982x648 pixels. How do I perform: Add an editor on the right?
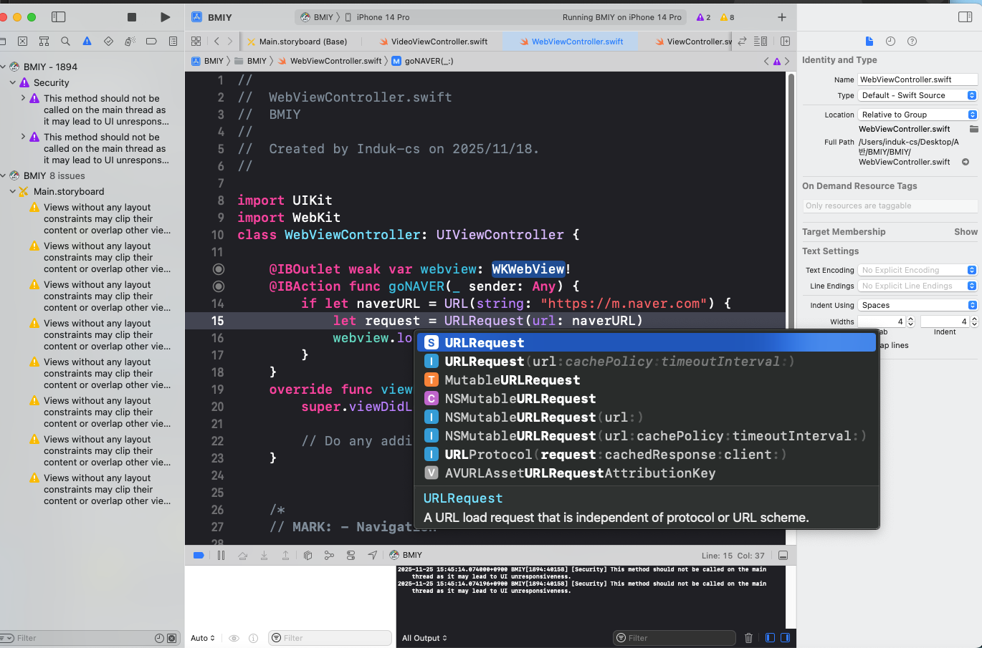[785, 42]
